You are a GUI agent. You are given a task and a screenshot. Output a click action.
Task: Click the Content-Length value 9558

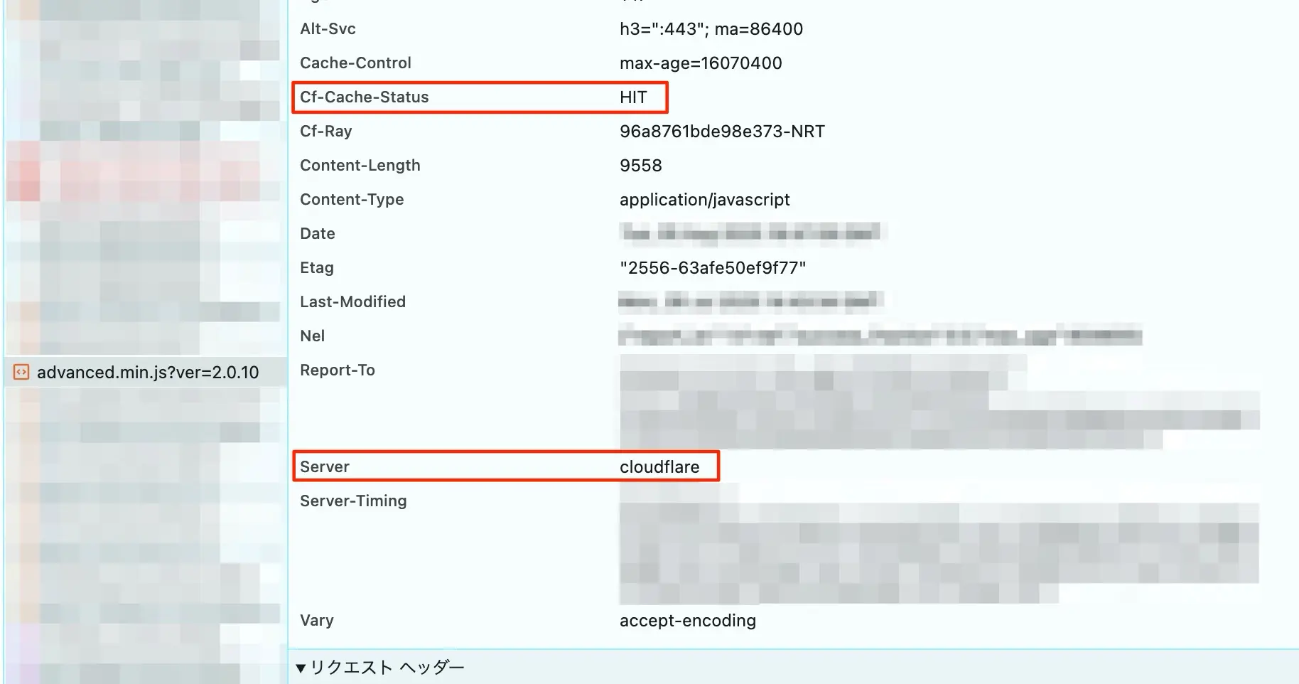pyautogui.click(x=640, y=166)
